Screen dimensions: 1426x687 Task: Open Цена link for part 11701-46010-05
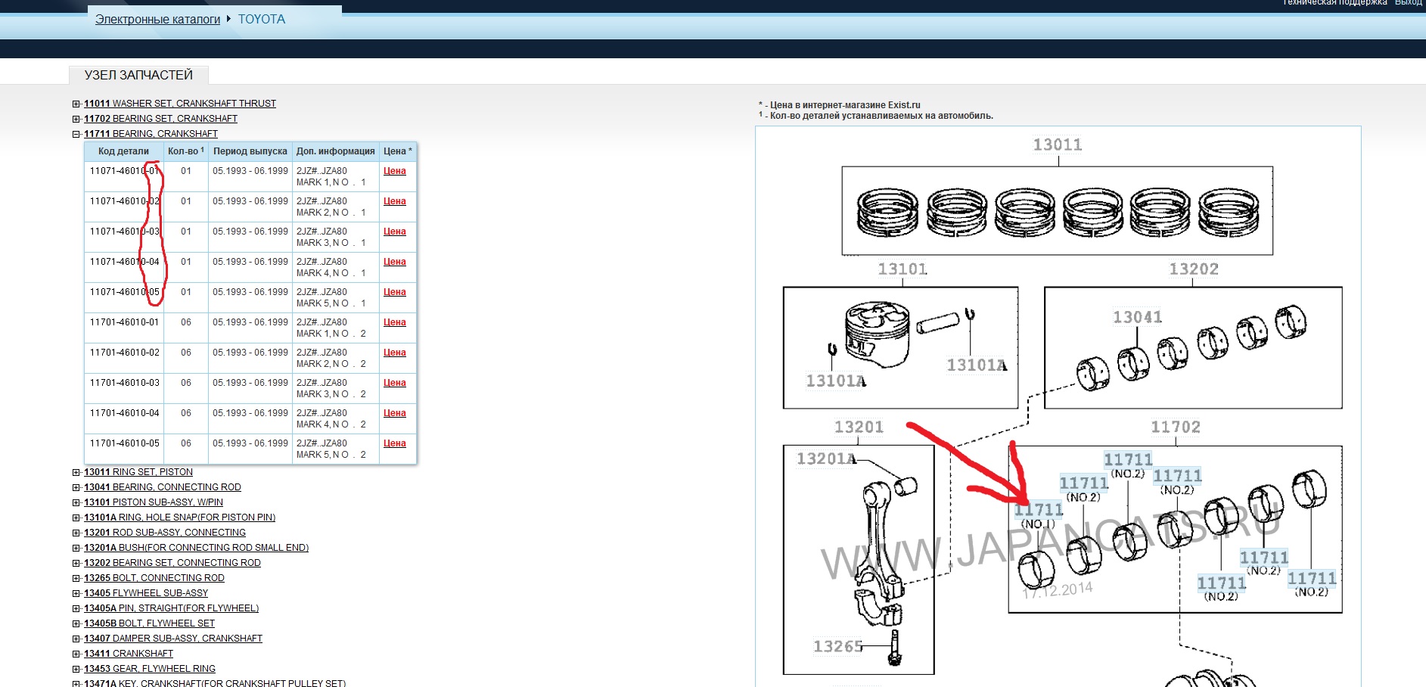(394, 443)
